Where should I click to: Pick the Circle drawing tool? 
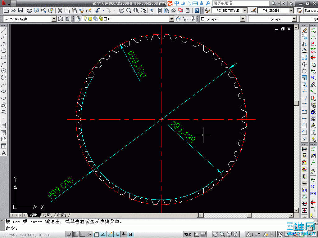pos(4,71)
